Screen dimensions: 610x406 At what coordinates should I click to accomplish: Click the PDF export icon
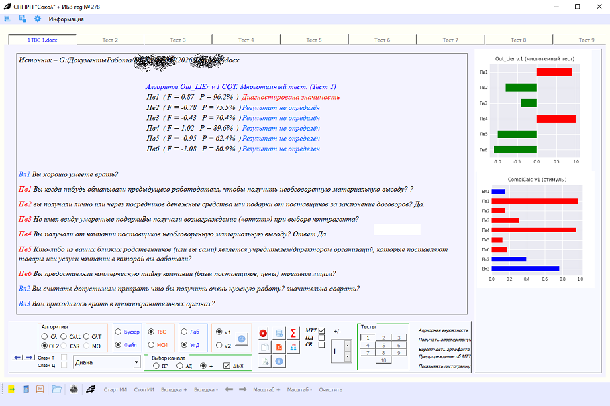[x=279, y=347]
